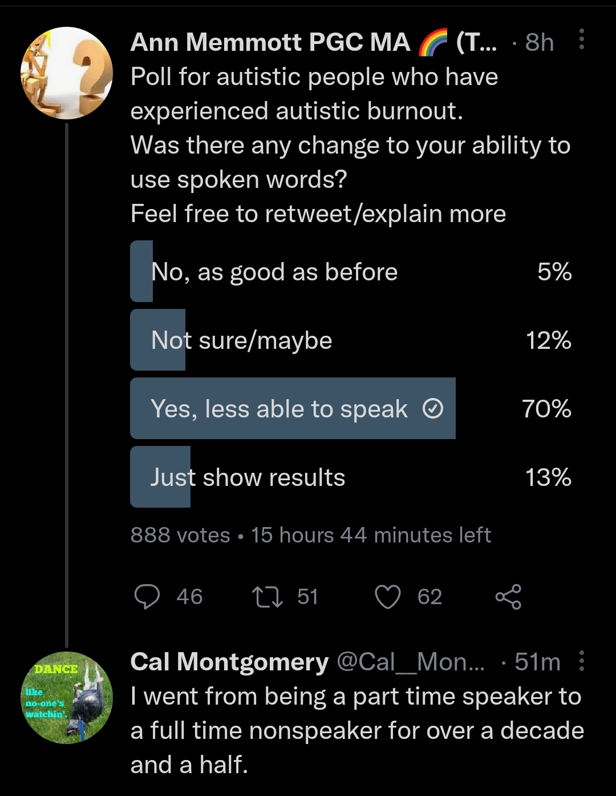The width and height of the screenshot is (616, 796).
Task: Open Cal Montgomery's reply text
Action: pos(356,730)
